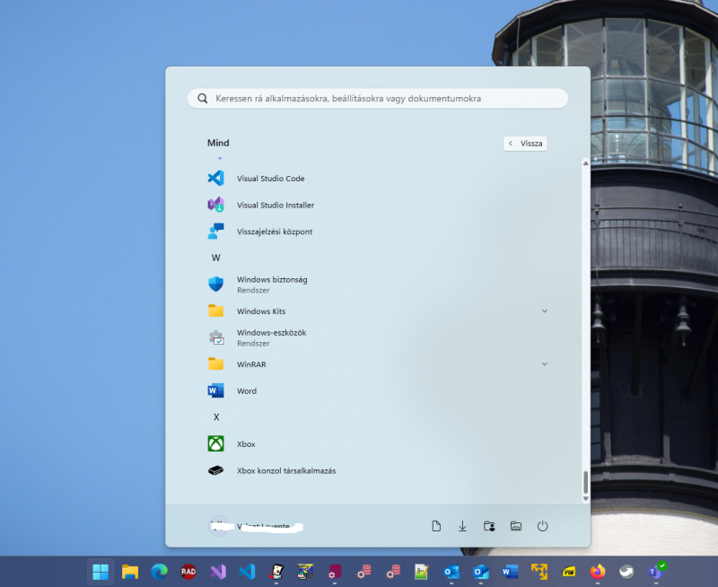This screenshot has height=587, width=718.
Task: Click the W letter header
Action: click(x=215, y=258)
